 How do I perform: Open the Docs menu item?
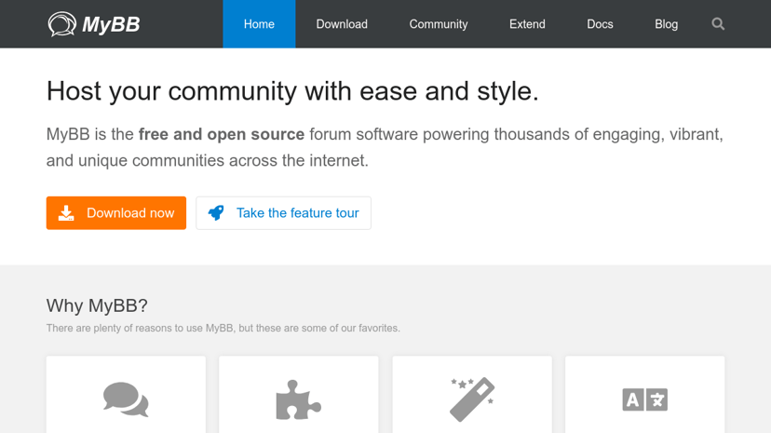(600, 24)
